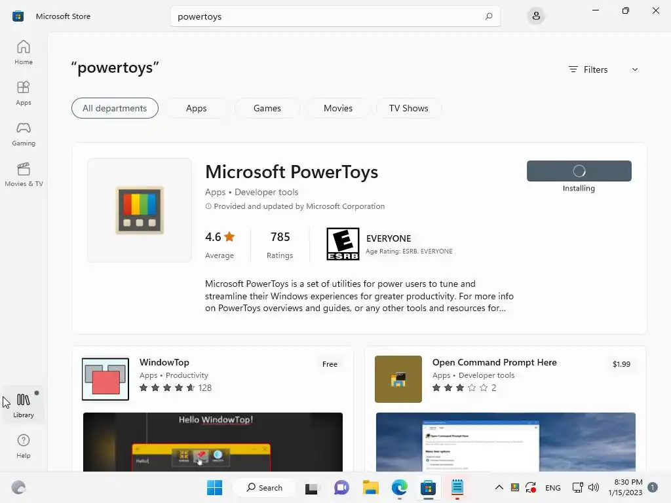Launch Microsoft Edge from taskbar
Image resolution: width=671 pixels, height=503 pixels.
399,487
